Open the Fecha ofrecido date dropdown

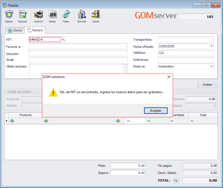pyautogui.click(x=212, y=46)
